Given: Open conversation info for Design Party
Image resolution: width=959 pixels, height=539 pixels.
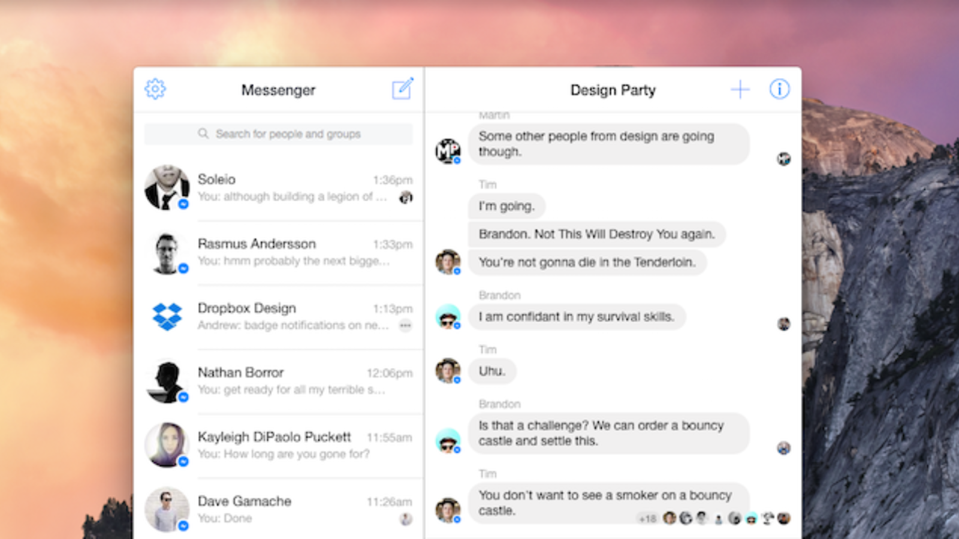Looking at the screenshot, I should (x=779, y=89).
